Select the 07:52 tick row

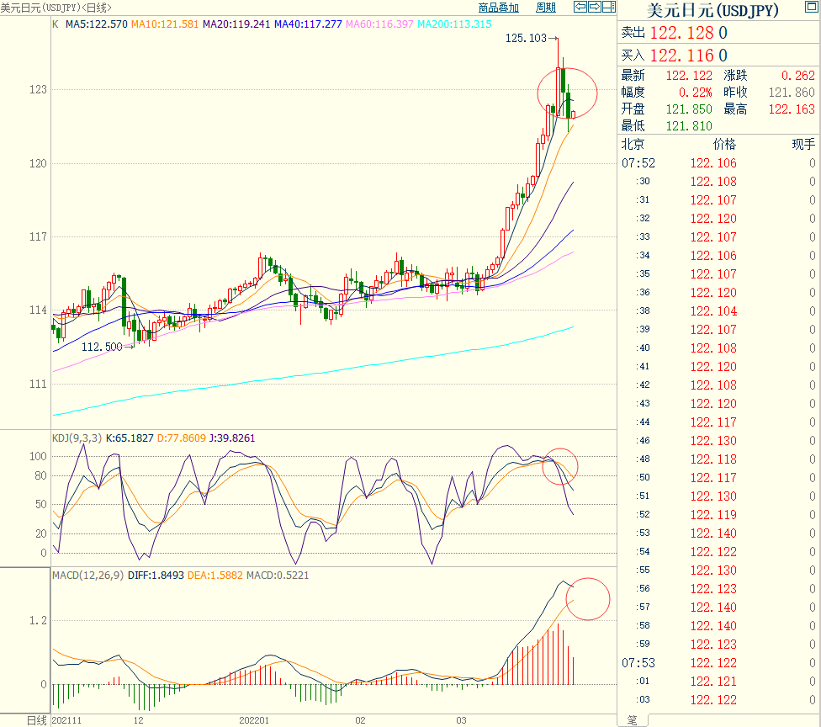[718, 163]
